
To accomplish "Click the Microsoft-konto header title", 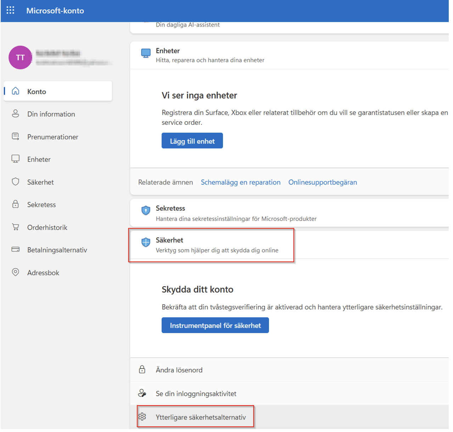I will point(55,11).
